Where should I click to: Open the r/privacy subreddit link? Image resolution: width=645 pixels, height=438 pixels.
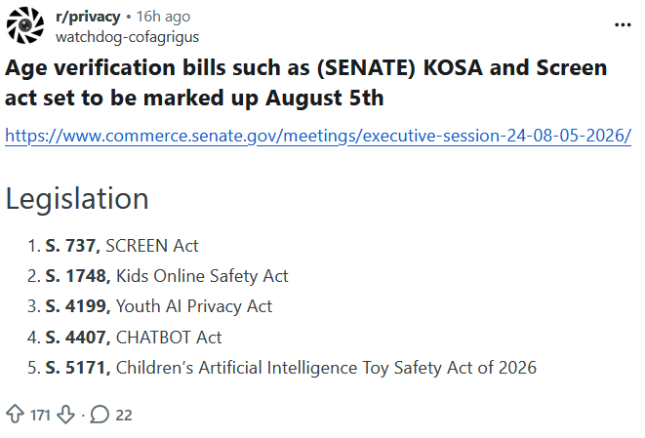(x=88, y=17)
